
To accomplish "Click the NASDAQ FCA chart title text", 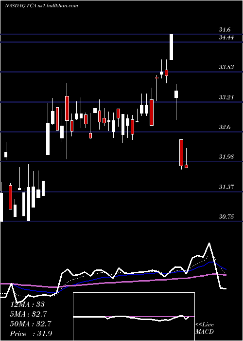I will 41,6.
